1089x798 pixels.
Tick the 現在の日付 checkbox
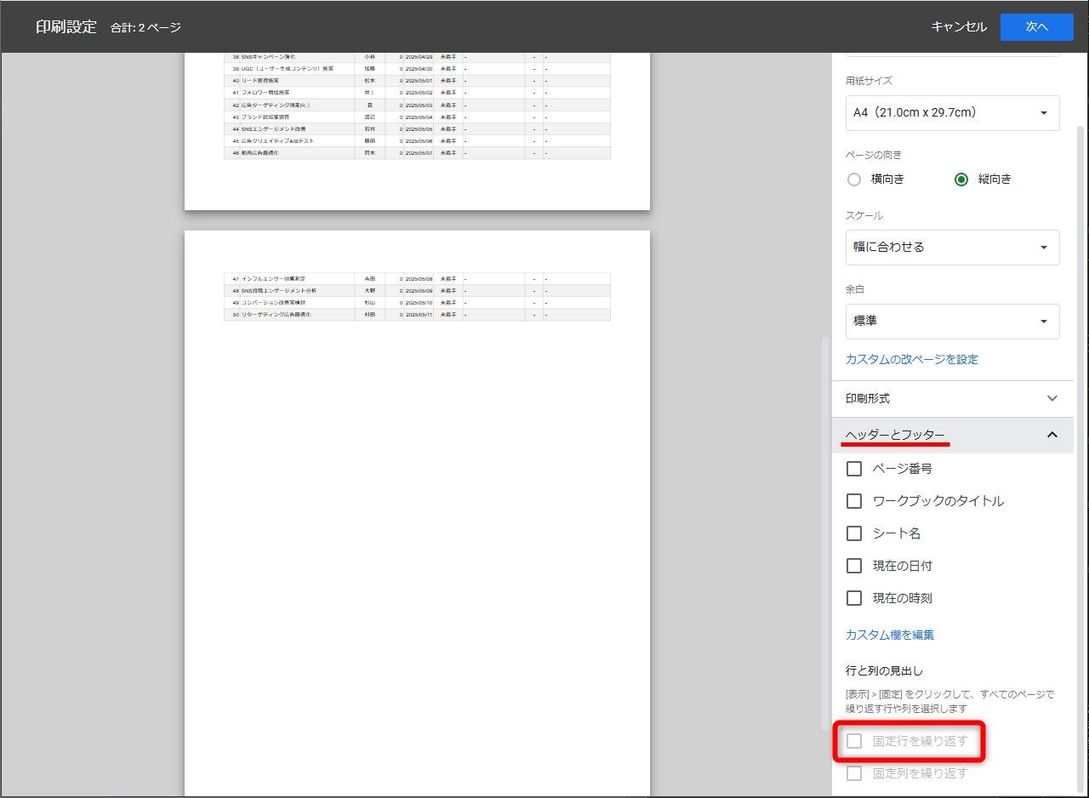(854, 566)
